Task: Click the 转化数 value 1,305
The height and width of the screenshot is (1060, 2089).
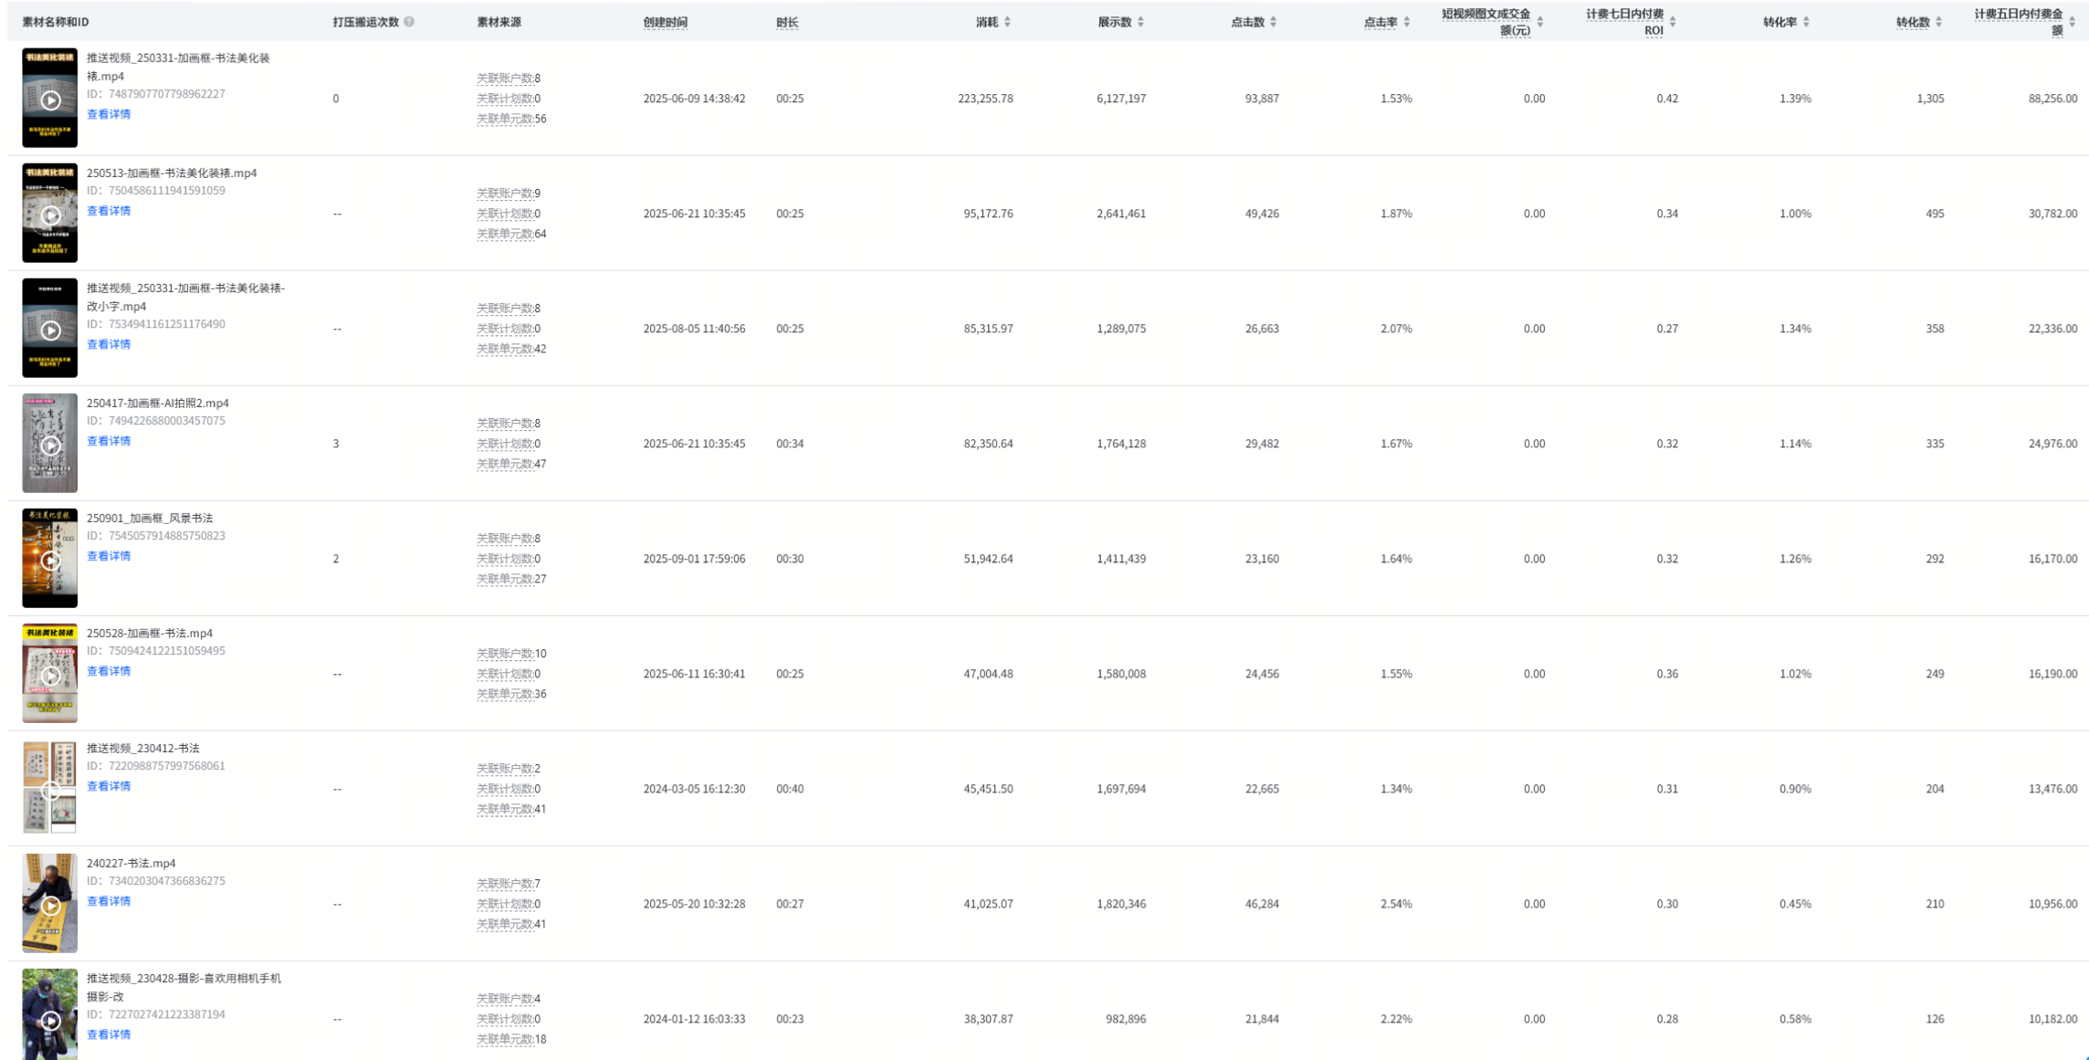Action: point(1930,99)
